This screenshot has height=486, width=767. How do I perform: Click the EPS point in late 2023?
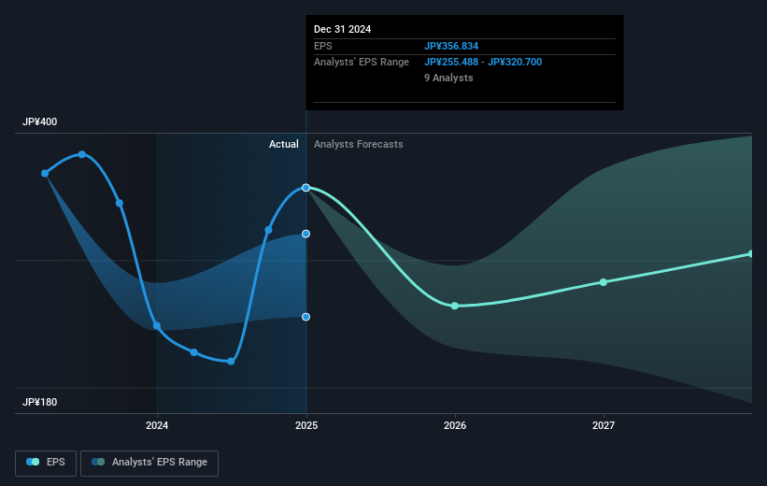point(120,203)
